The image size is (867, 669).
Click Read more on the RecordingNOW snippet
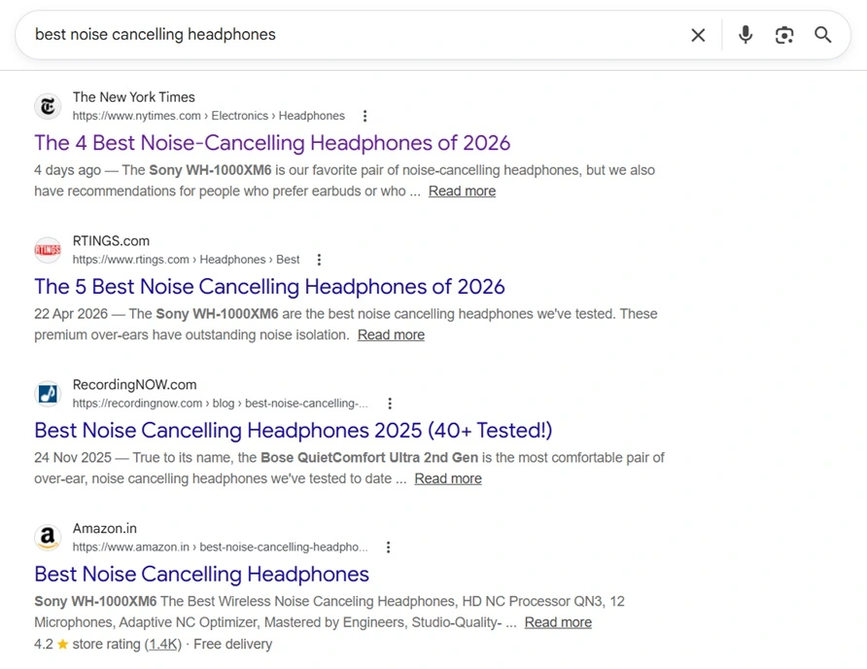(x=448, y=478)
